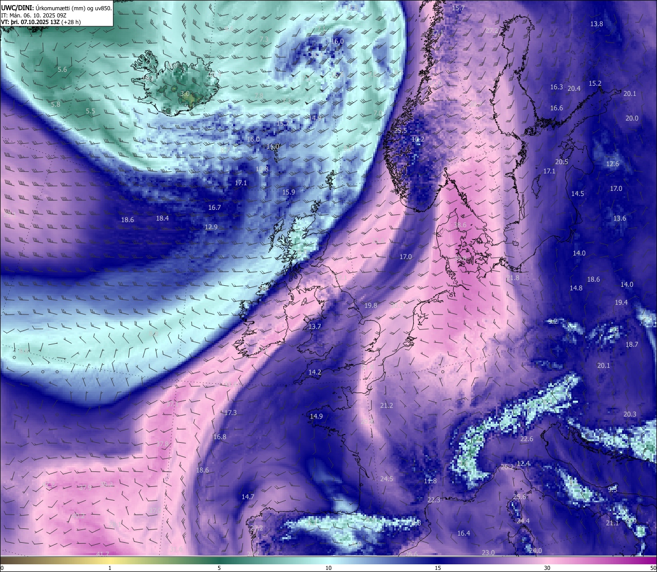Click the 14.7 value on the map
This screenshot has width=657, height=572.
pos(248,497)
